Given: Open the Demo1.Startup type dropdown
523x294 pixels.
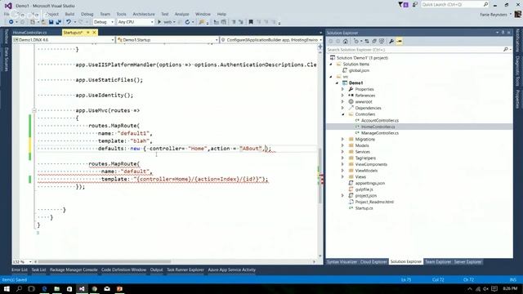Looking at the screenshot, I should click(x=168, y=40).
